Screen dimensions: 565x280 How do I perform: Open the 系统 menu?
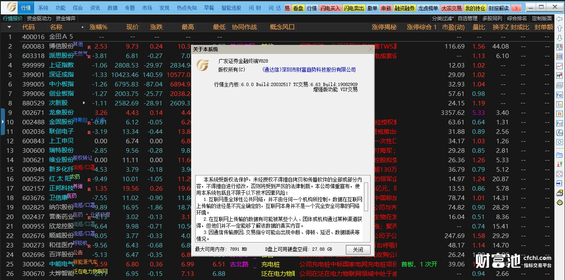(x=43, y=8)
